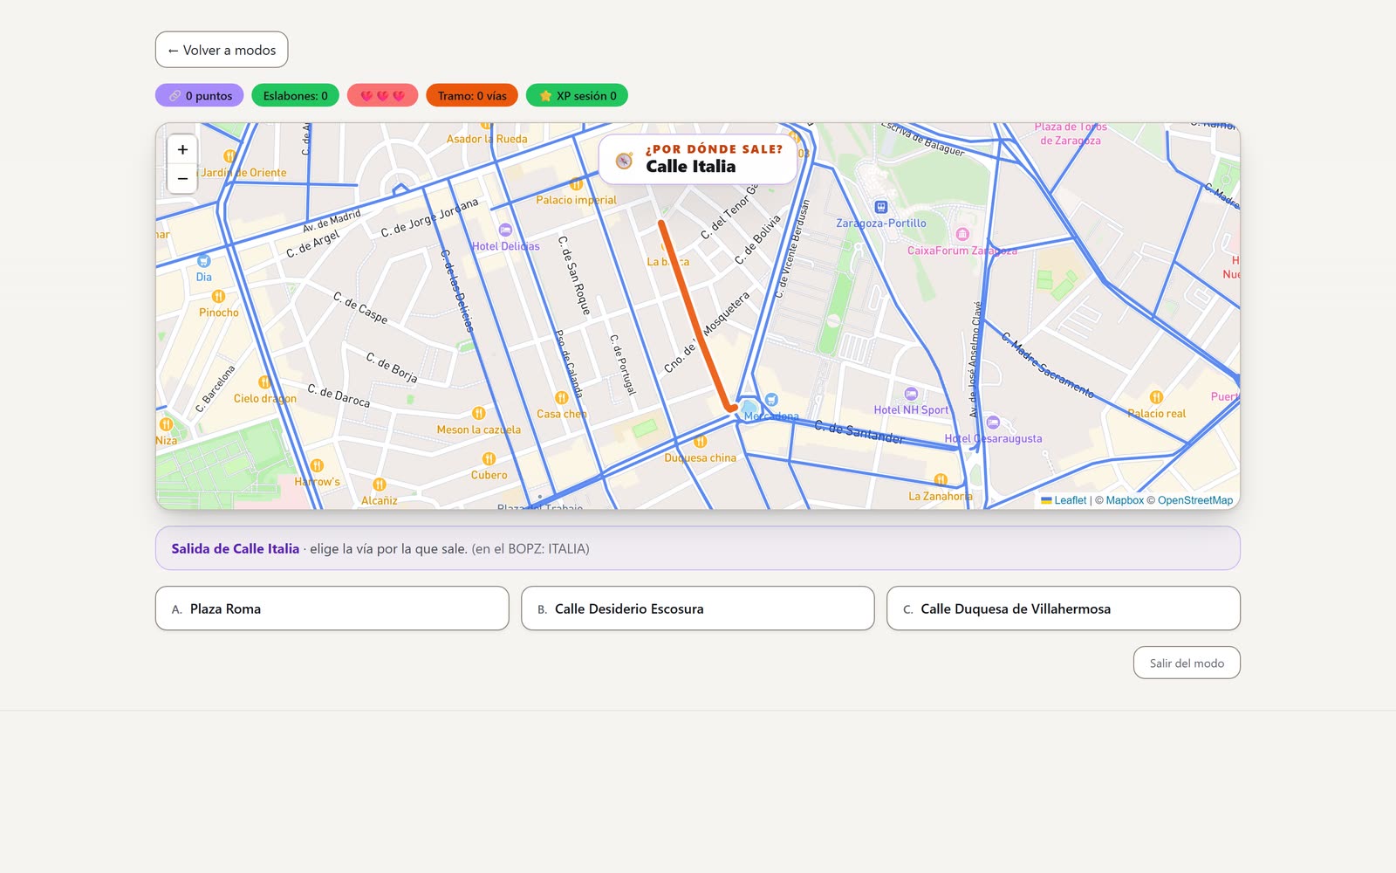The image size is (1396, 873).
Task: Click the Hotel NH Sport marker icon
Action: click(x=911, y=393)
